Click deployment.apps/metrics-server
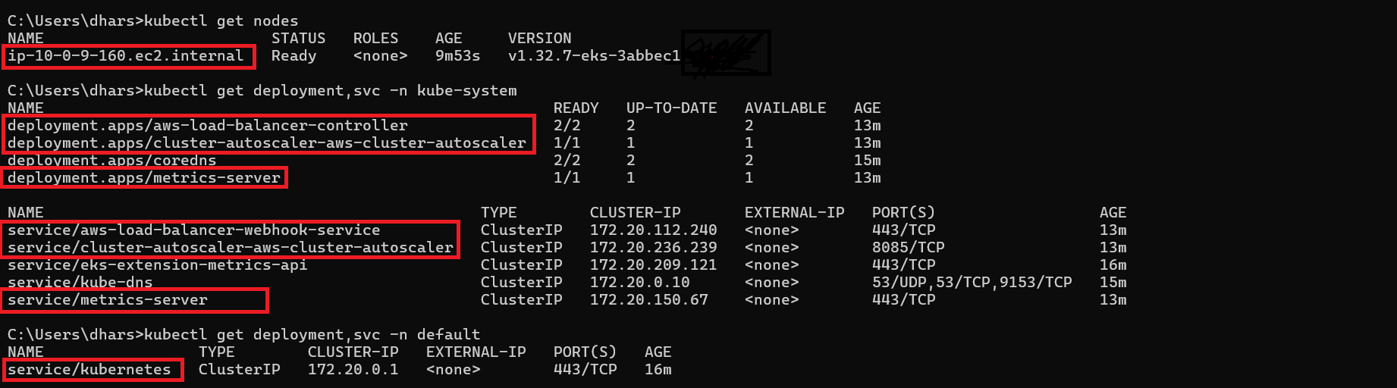 (144, 178)
